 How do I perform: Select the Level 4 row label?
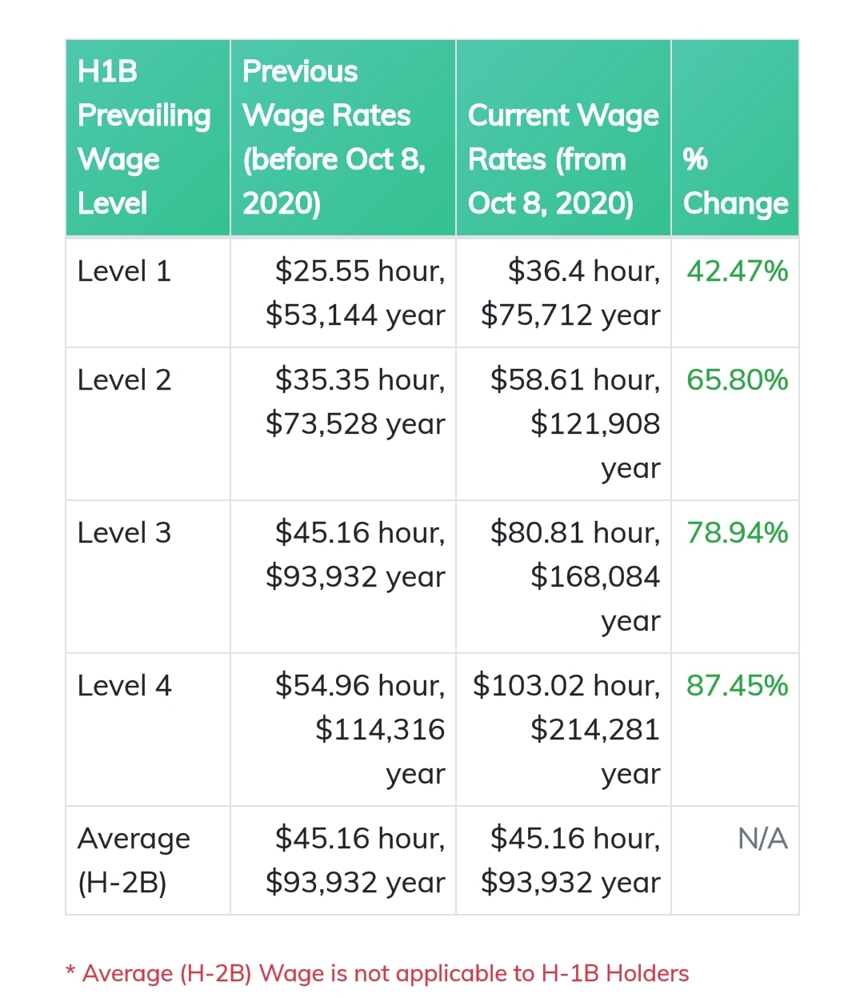click(125, 685)
